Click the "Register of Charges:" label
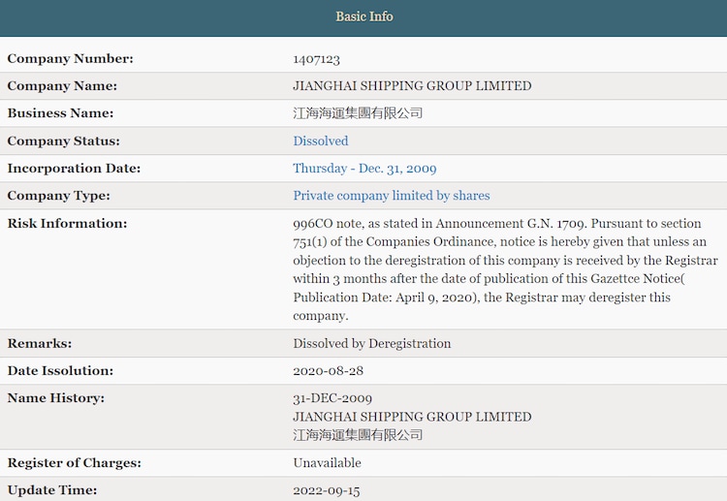Image resolution: width=727 pixels, height=501 pixels. point(73,462)
